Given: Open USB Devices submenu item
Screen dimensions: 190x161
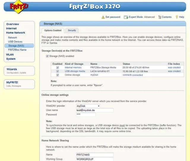Looking at the screenshot, I should [15, 42].
